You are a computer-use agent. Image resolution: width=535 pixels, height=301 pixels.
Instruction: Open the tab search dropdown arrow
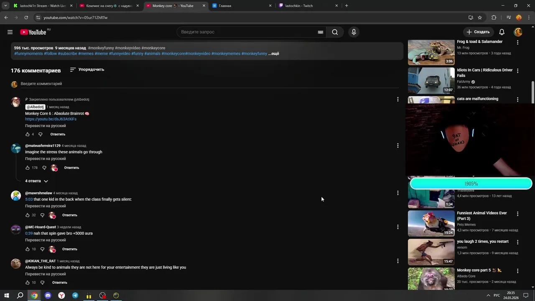point(5,6)
